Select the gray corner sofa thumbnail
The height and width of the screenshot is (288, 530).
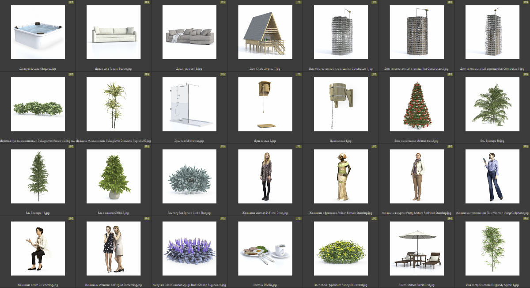coord(189,32)
